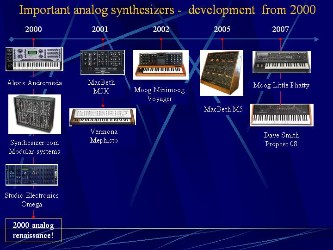
Task: Click the red timeline marker under 2000
Action: pos(34,39)
